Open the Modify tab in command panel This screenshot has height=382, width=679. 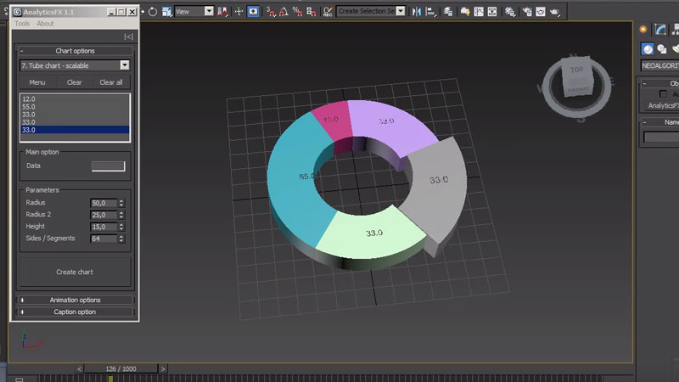click(x=659, y=29)
